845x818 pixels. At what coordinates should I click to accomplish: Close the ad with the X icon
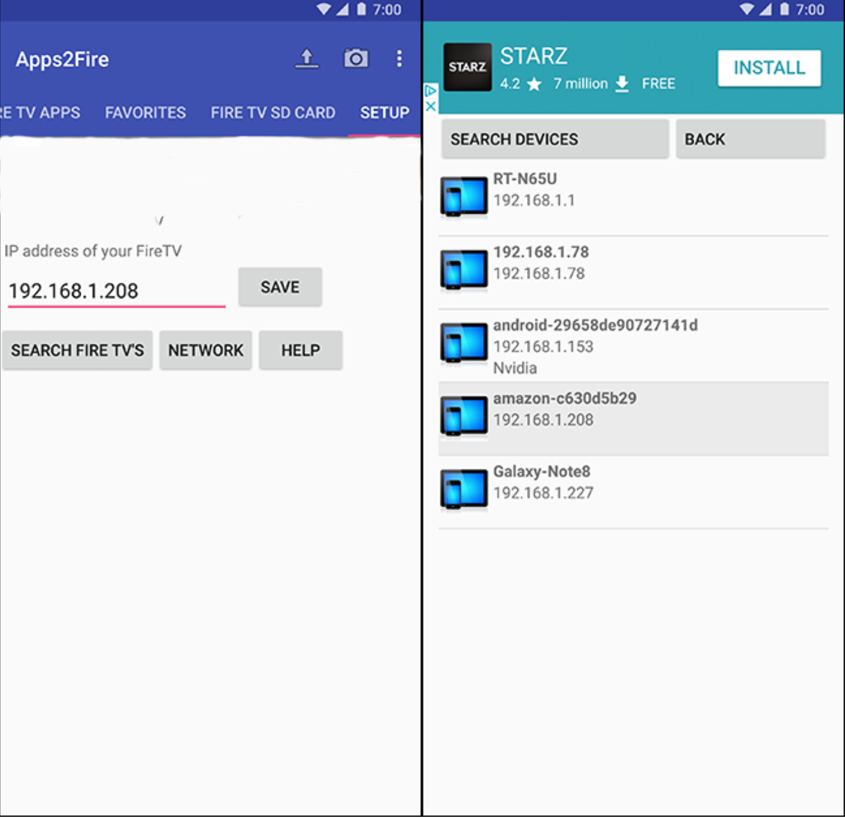pos(431,106)
